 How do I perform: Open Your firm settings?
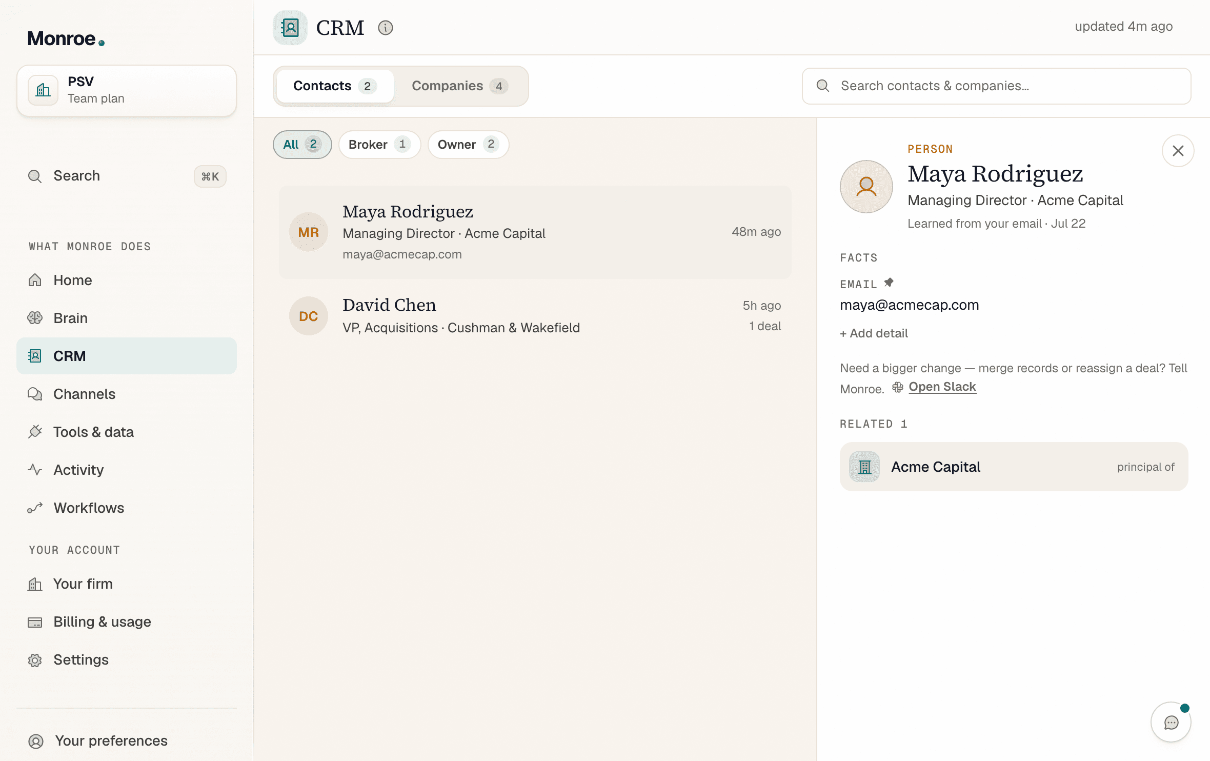pos(127,584)
